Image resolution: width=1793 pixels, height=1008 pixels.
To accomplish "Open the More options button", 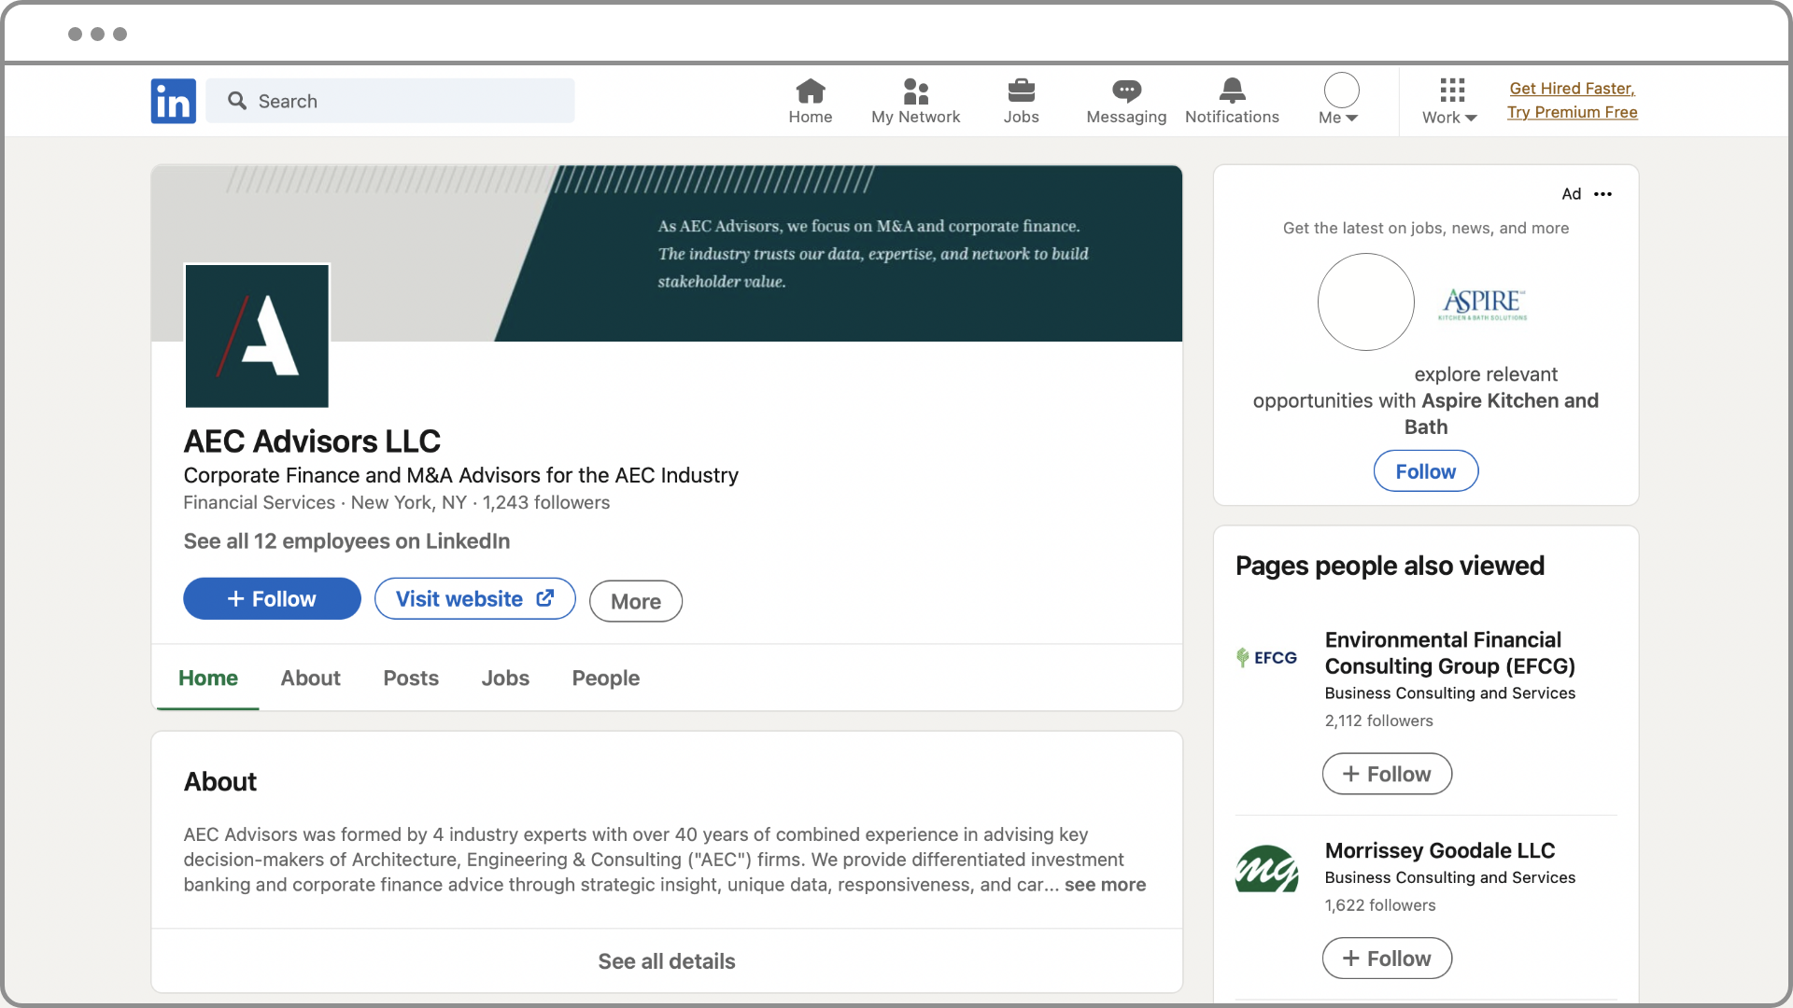I will pos(635,601).
